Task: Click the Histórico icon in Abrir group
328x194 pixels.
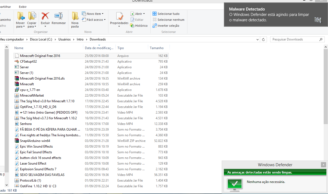Action: 132,26
